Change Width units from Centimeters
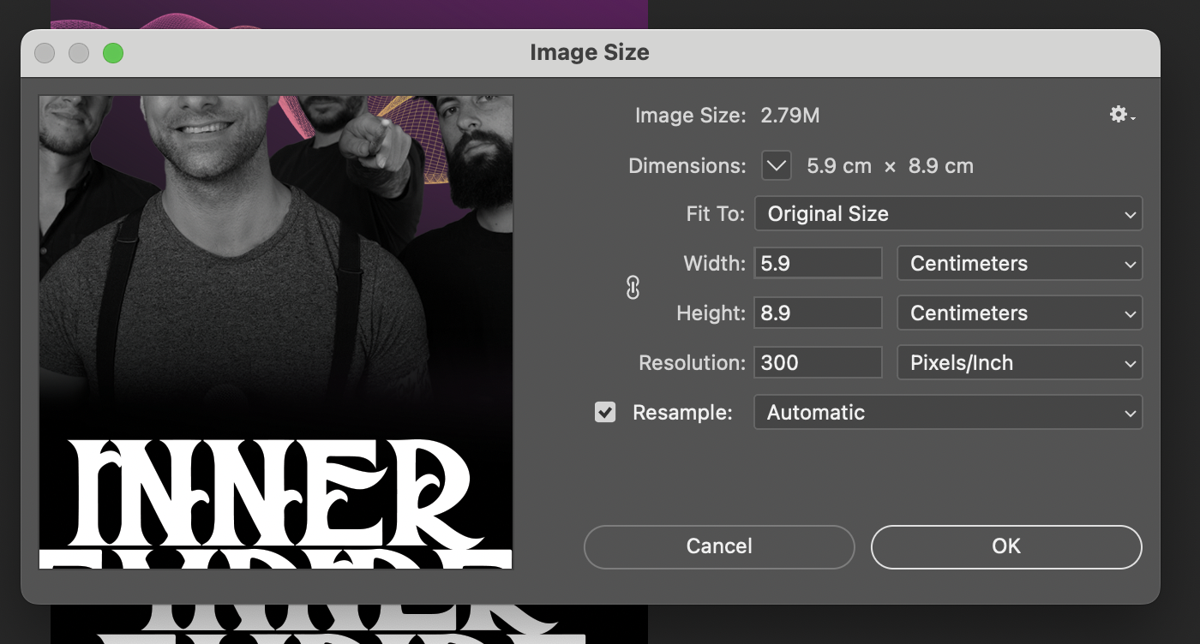This screenshot has height=644, width=1200. click(x=1019, y=263)
